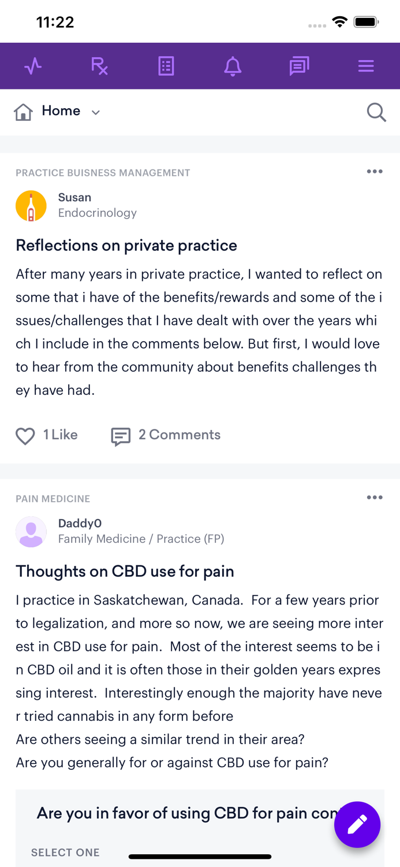Tap the home icon next to Home label

point(23,112)
